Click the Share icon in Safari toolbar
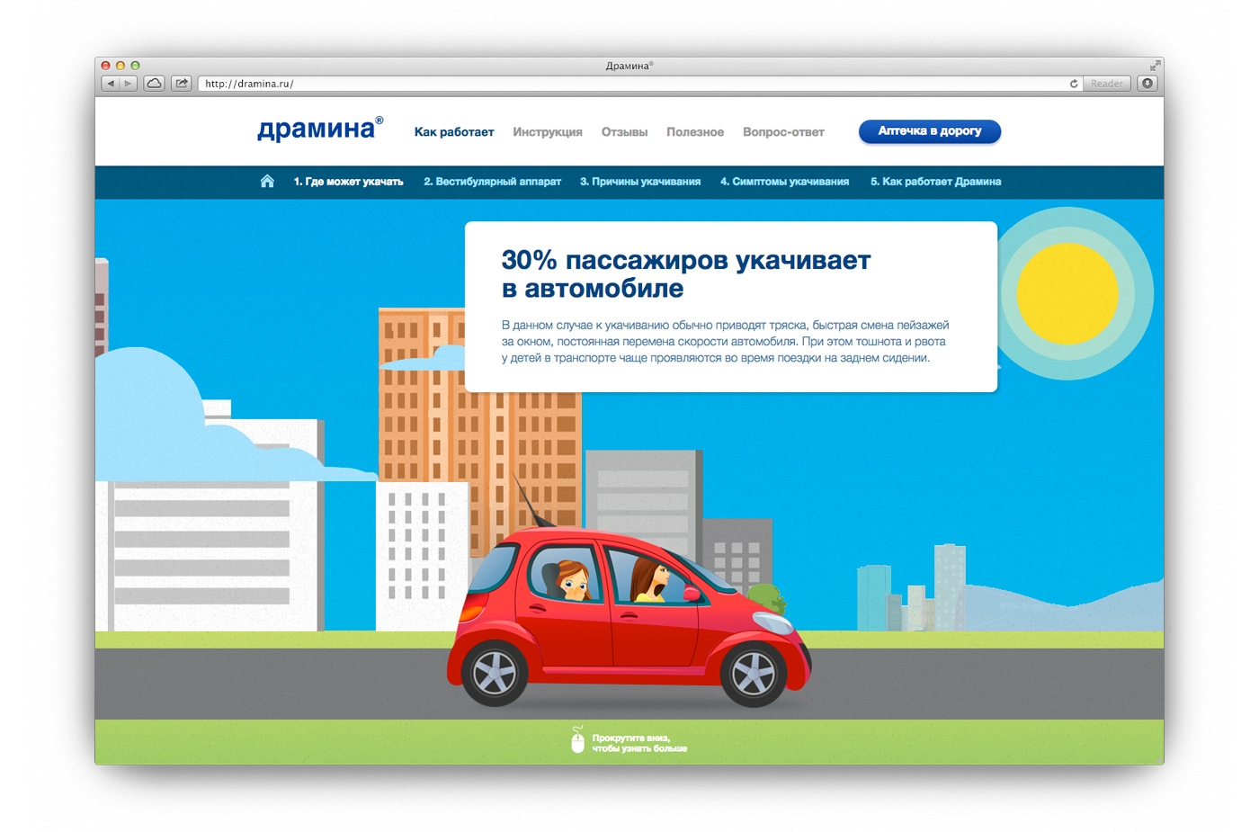Viewport: 1259px width, 832px height. point(182,84)
